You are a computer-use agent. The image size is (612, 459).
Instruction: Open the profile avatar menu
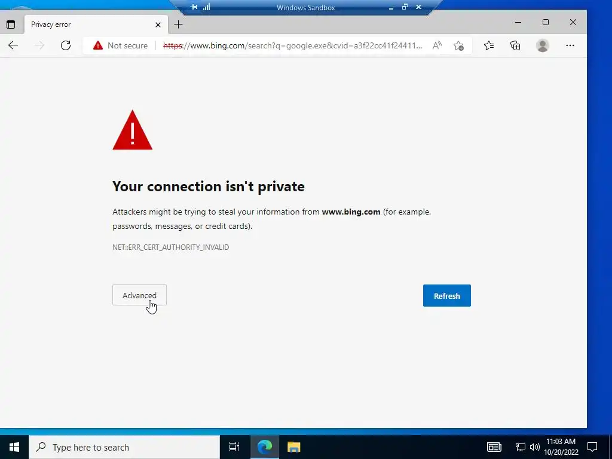coord(542,45)
